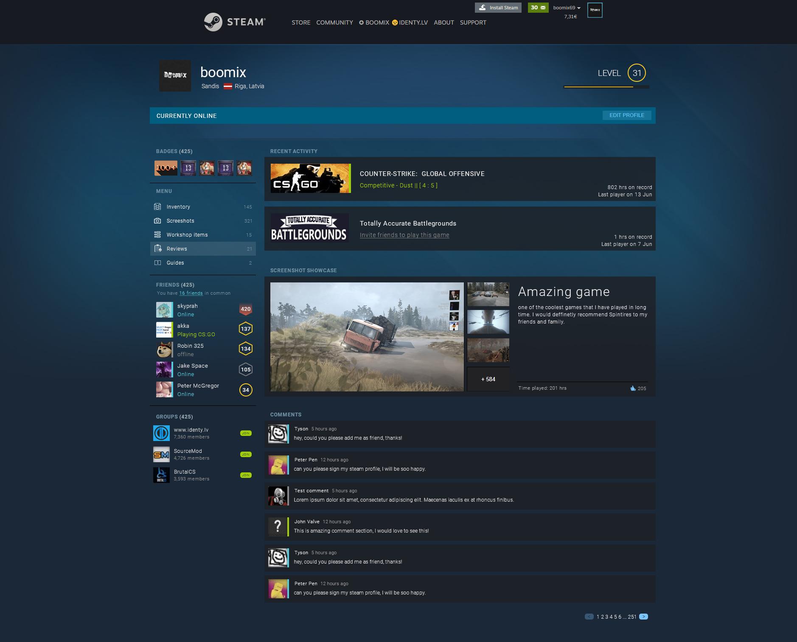This screenshot has height=642, width=797.
Task: Click the Install Steam button
Action: point(498,8)
